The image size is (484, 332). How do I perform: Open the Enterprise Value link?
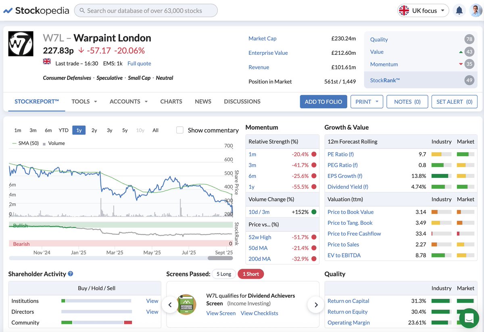tap(268, 53)
